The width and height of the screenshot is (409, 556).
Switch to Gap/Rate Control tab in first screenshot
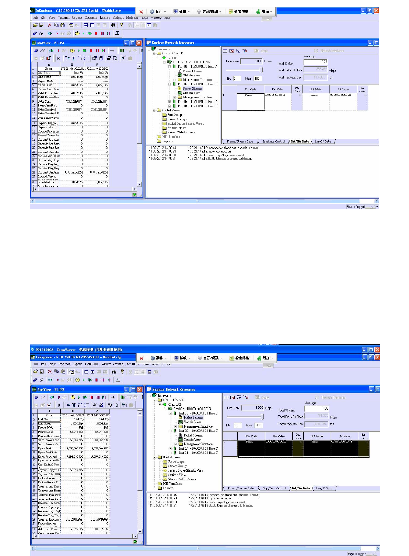pyautogui.click(x=273, y=141)
